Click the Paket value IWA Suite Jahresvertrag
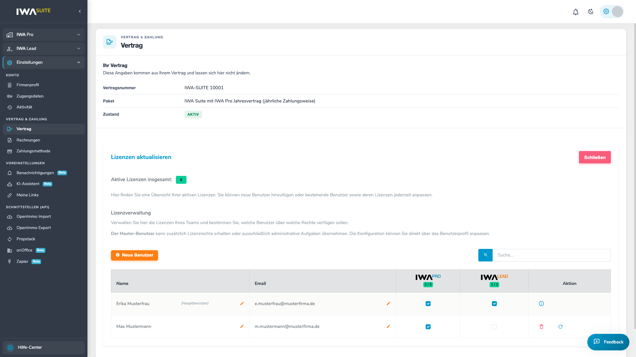Image resolution: width=636 pixels, height=357 pixels. (x=250, y=101)
